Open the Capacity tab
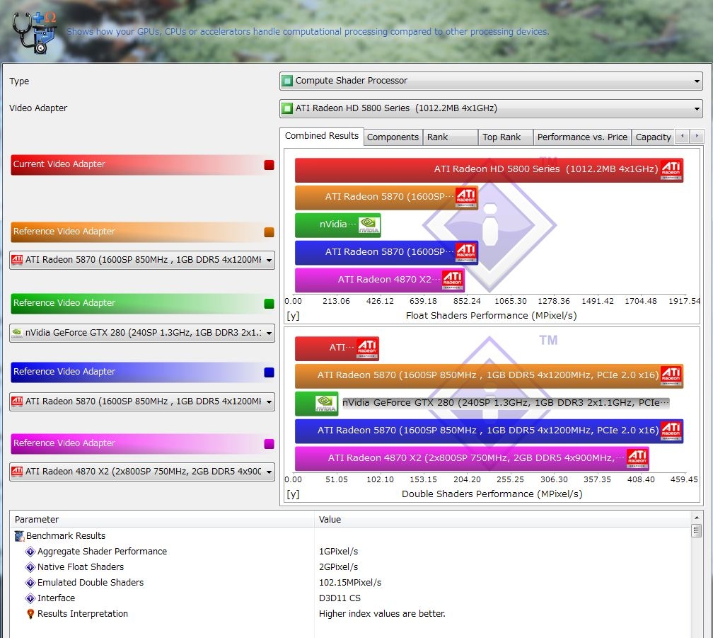Viewport: 713px width, 638px height. (x=653, y=137)
